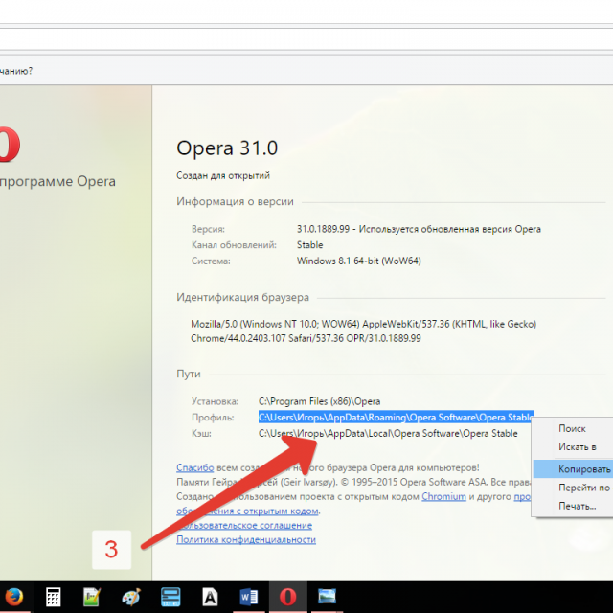The width and height of the screenshot is (613, 613).
Task: Click the red Opera logo
Action: [9, 144]
